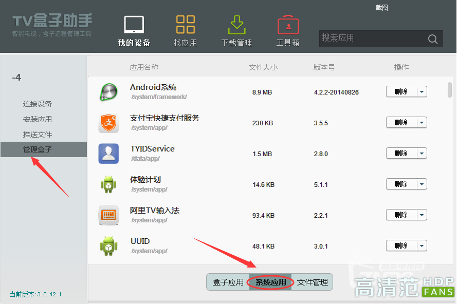This screenshot has width=458, height=304.
Task: Click the TYIDService app icon
Action: coord(108,154)
